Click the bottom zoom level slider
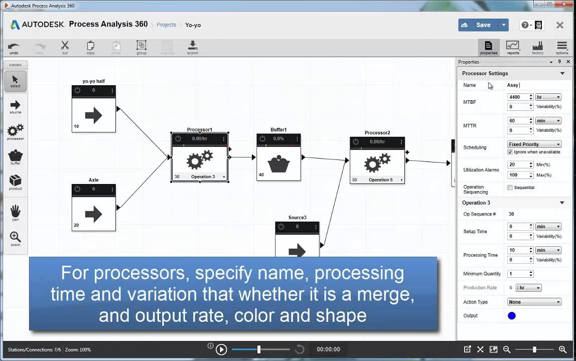This screenshot has height=361, width=576. tap(534, 349)
